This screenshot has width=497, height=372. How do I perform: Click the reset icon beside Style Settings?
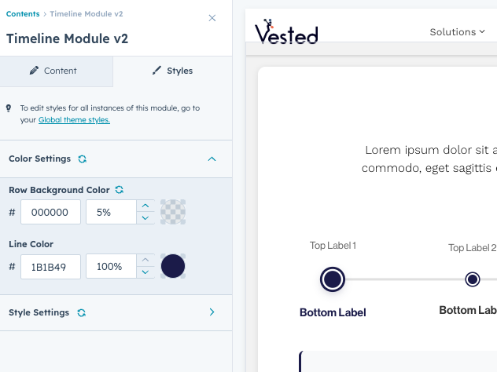tap(81, 312)
